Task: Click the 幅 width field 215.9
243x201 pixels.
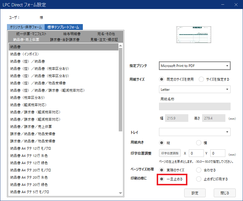Action: (177, 118)
